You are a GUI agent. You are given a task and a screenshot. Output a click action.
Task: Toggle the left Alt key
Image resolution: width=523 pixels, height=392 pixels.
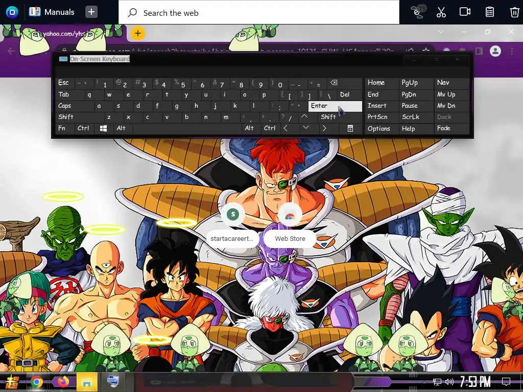(x=123, y=128)
